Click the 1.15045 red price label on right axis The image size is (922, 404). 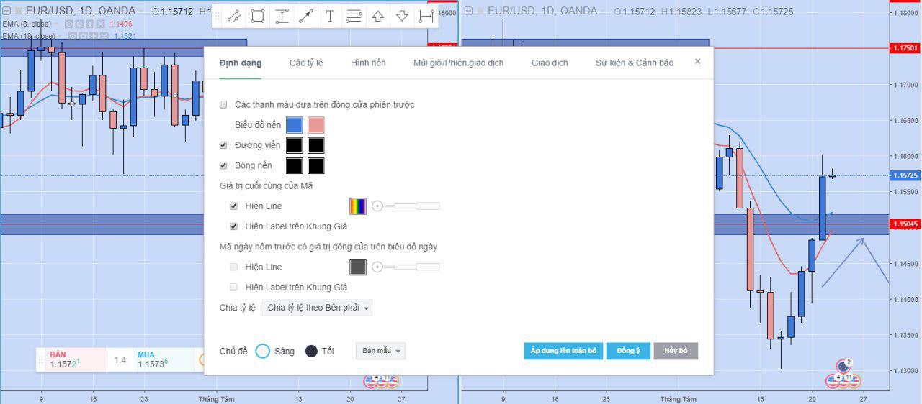pos(905,224)
